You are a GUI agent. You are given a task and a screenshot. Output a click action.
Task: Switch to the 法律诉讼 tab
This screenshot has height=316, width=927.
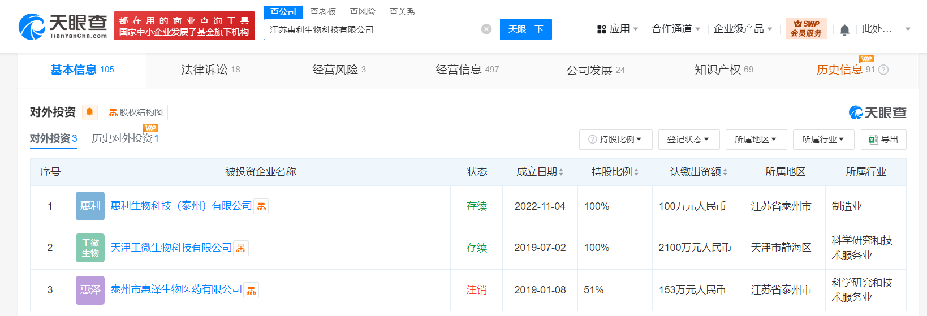210,70
